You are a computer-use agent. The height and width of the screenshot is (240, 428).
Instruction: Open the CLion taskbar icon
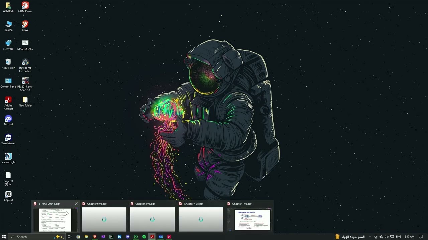pyautogui.click(x=111, y=237)
